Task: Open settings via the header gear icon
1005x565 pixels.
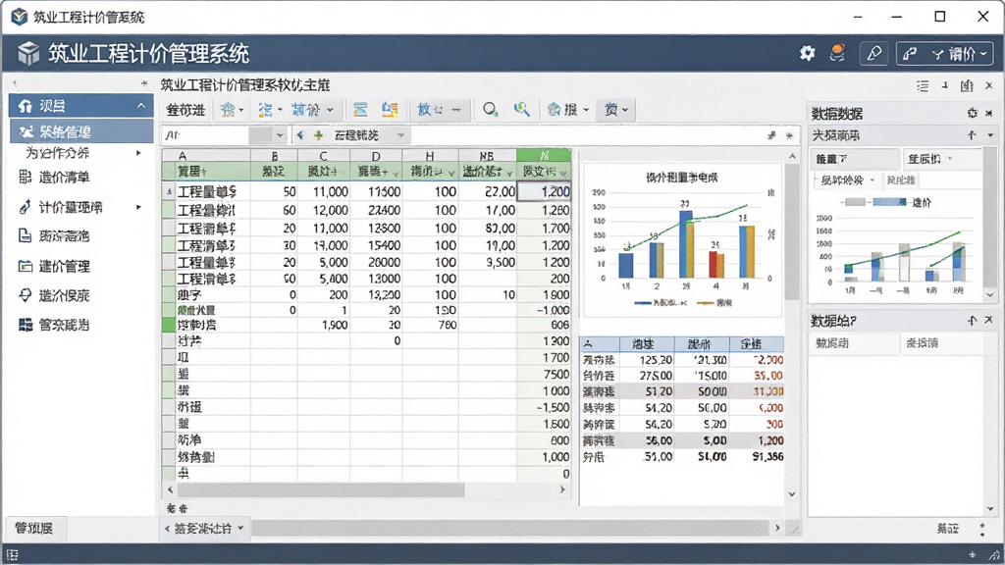Action: pos(807,53)
